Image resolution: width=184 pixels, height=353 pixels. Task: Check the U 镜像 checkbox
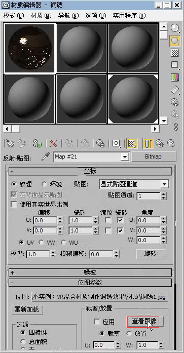coord(108,220)
